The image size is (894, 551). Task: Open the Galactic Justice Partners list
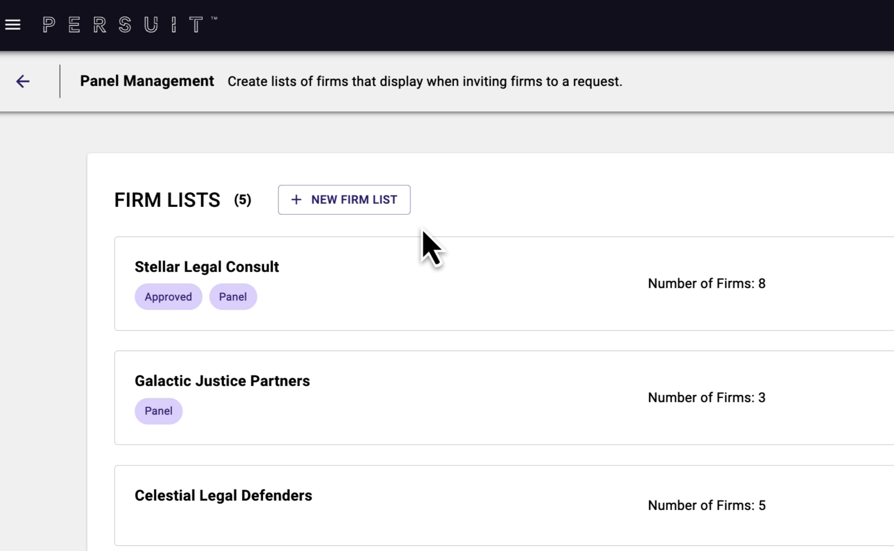click(x=222, y=381)
